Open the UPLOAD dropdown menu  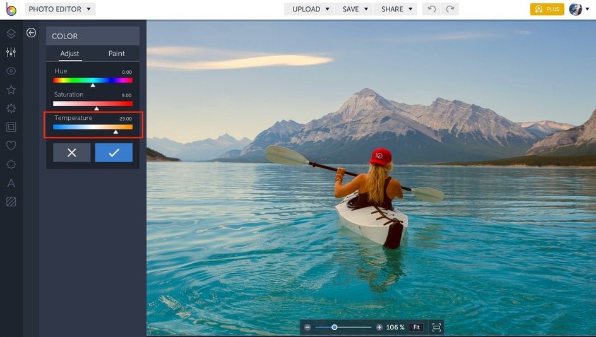[309, 9]
